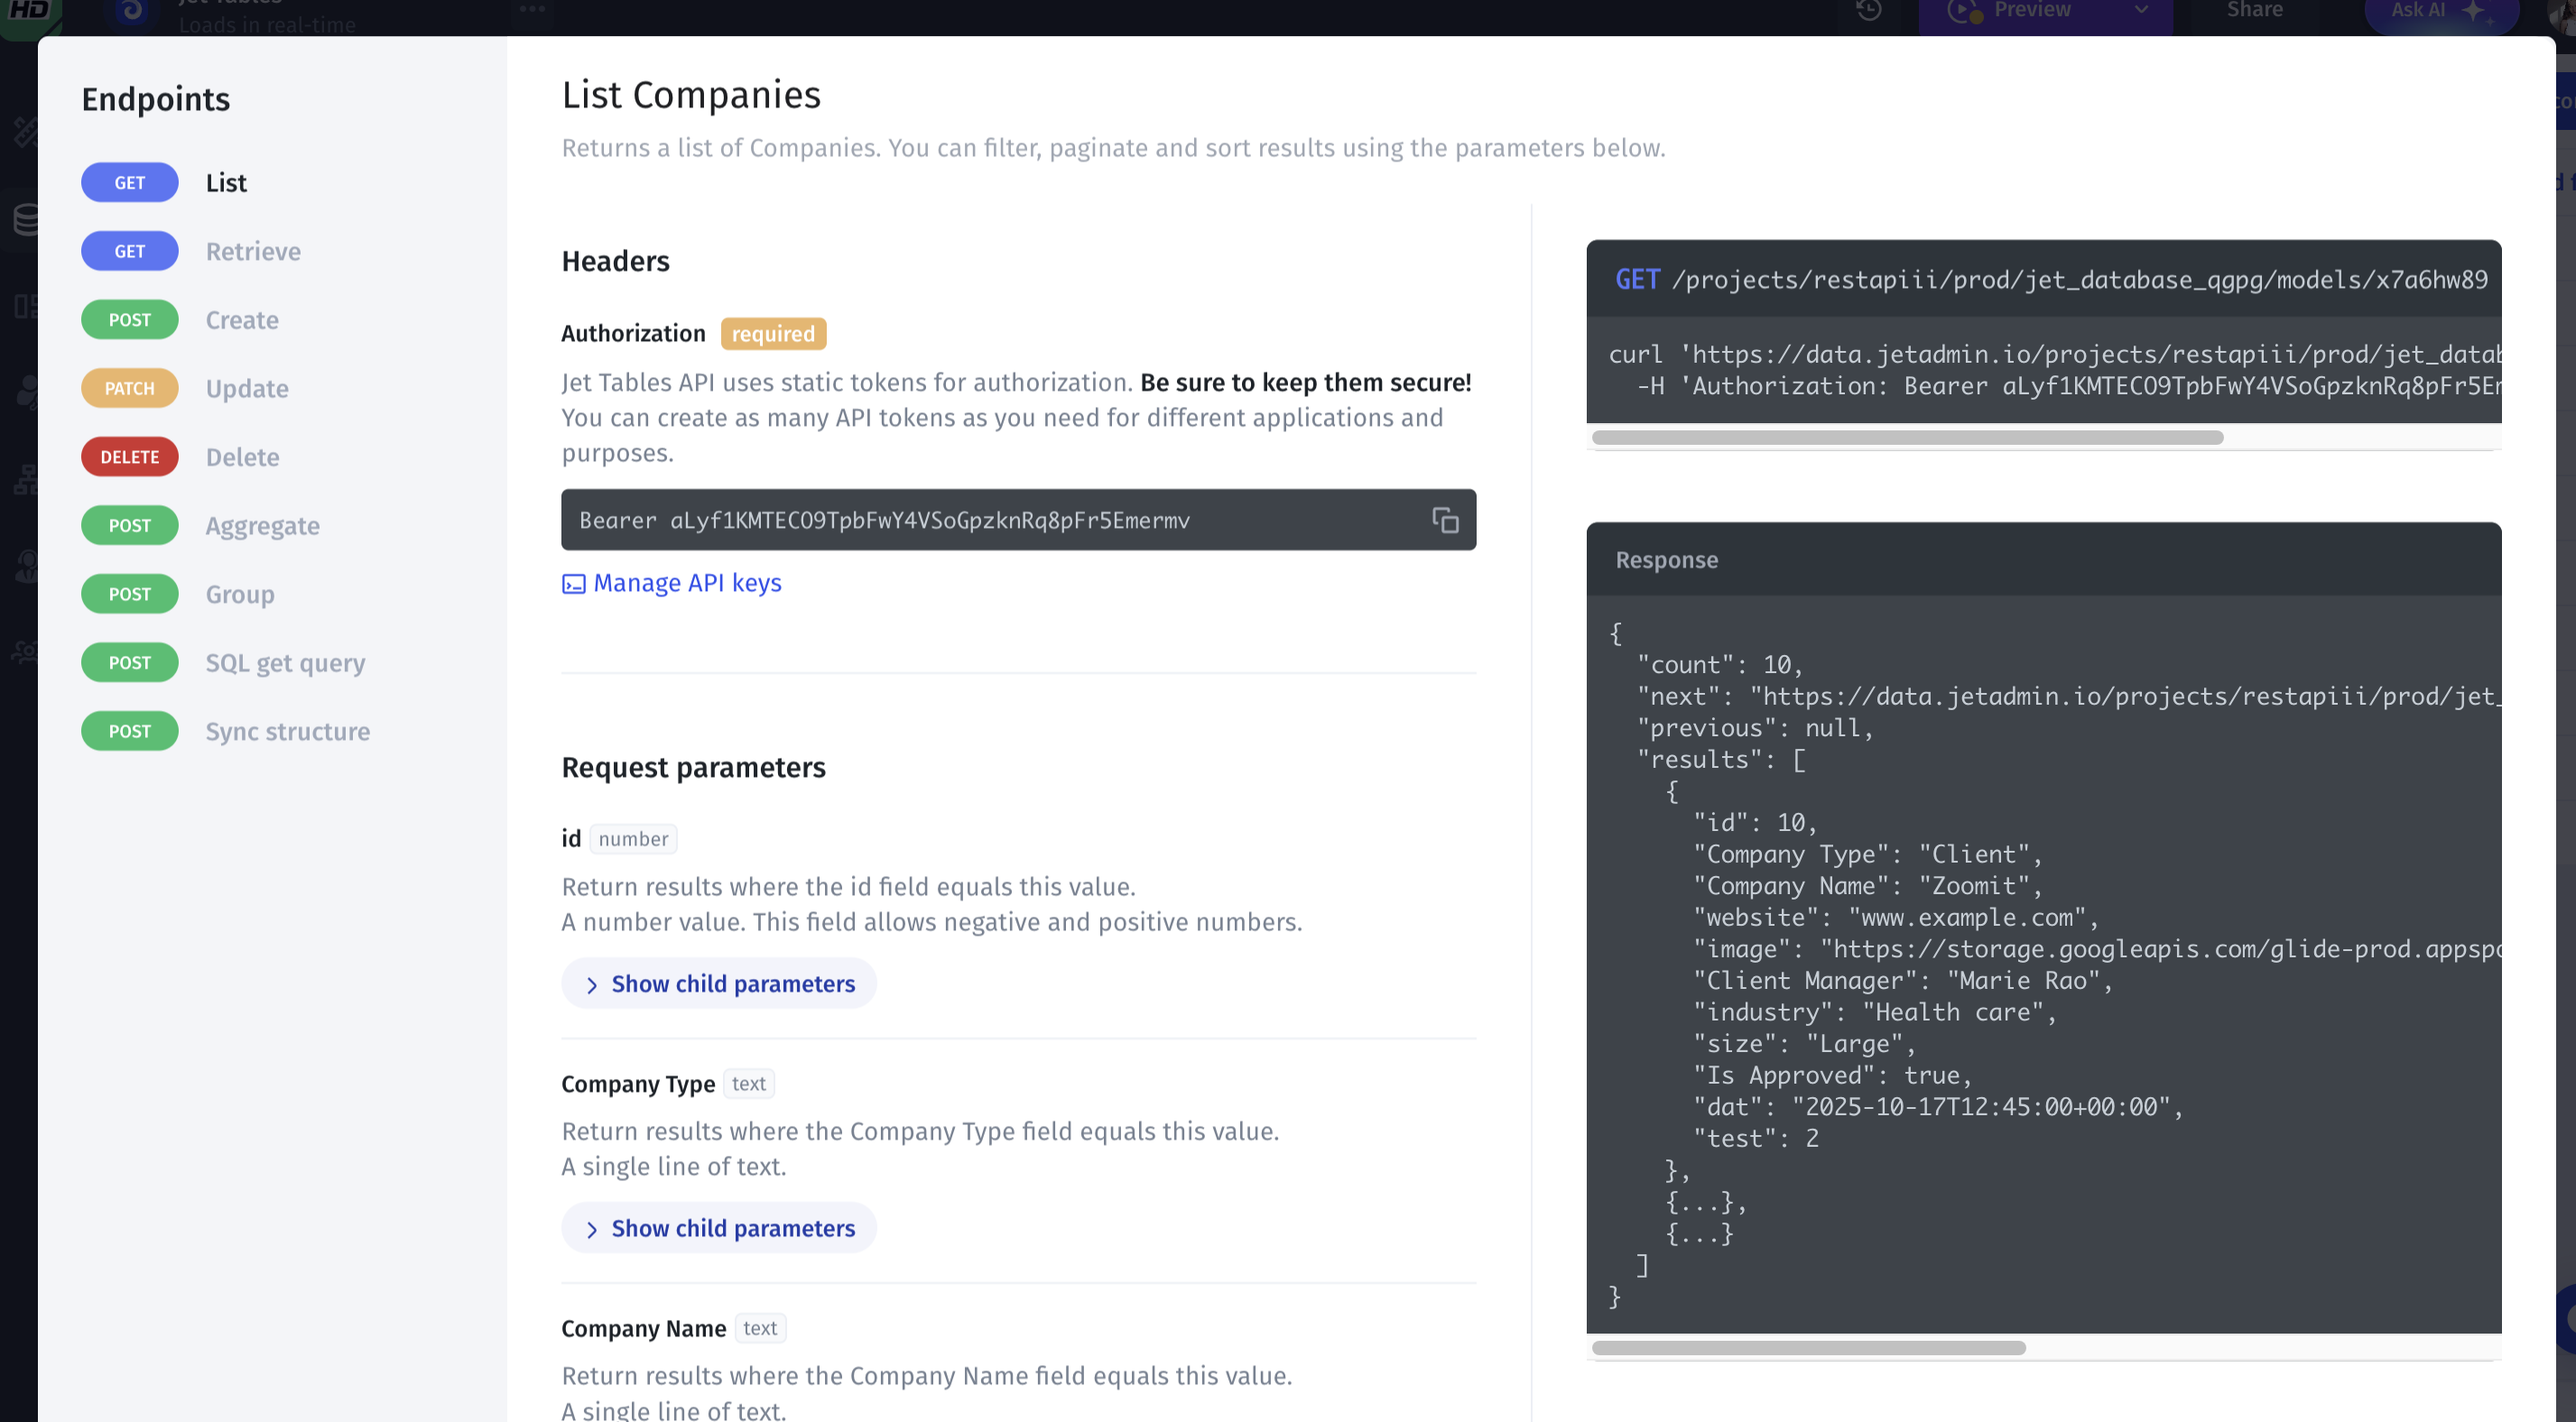Click the curl request horizontal scrollbar

coord(1907,438)
